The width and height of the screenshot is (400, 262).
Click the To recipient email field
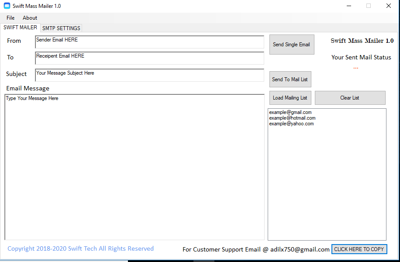[149, 59]
